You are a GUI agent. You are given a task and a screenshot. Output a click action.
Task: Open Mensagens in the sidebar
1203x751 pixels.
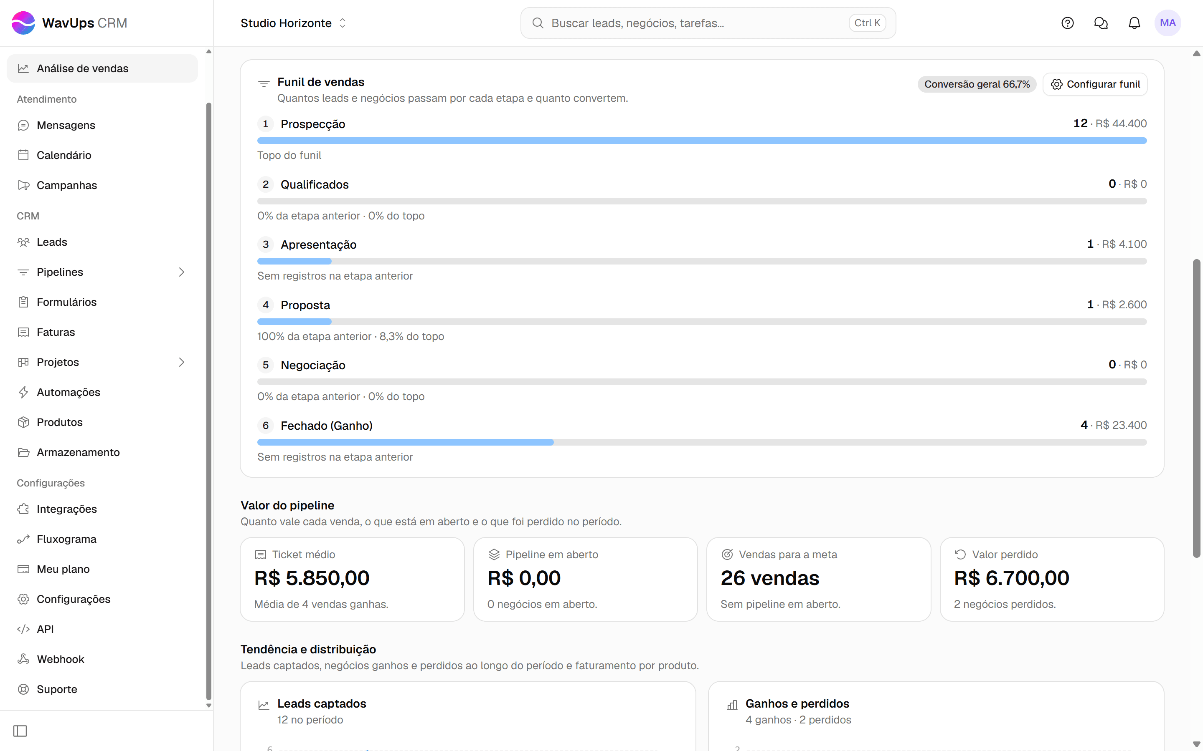pos(102,125)
